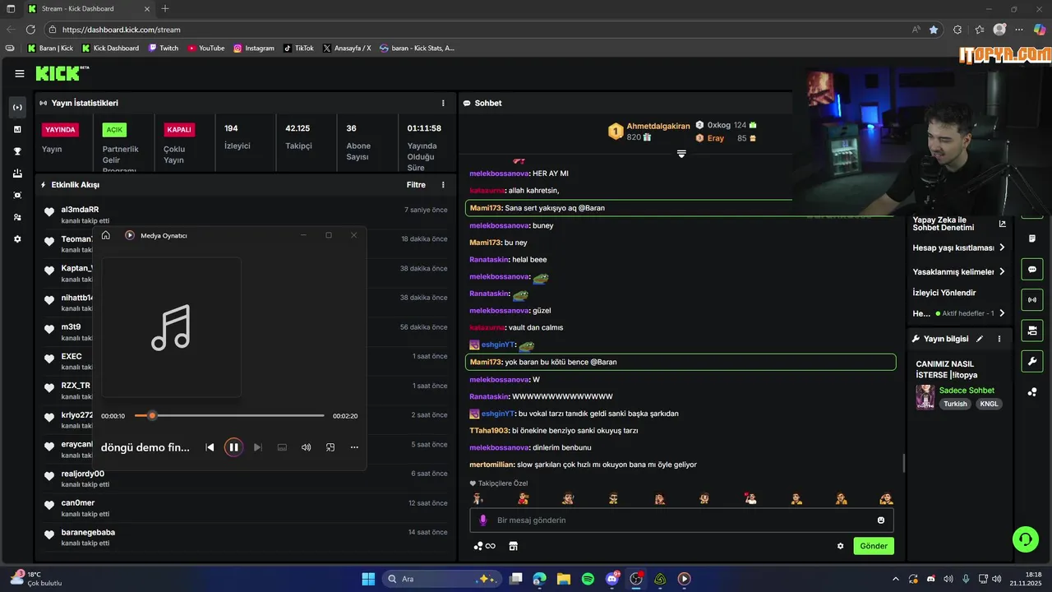Screen dimensions: 1052x592
Task: Open Twitch bookmark in favorites bar
Action: tap(164, 49)
